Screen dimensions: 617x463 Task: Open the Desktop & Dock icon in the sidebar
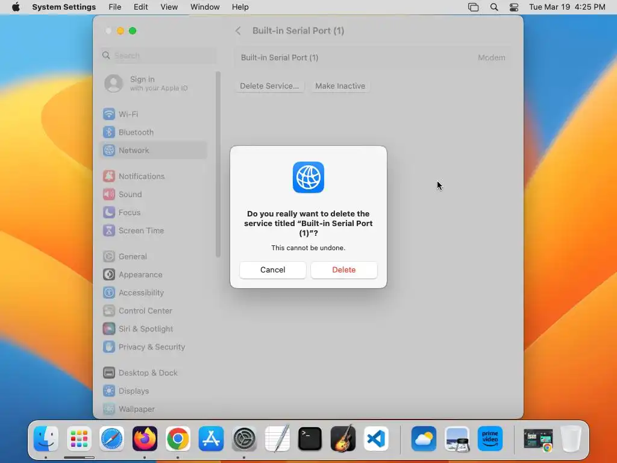109,373
